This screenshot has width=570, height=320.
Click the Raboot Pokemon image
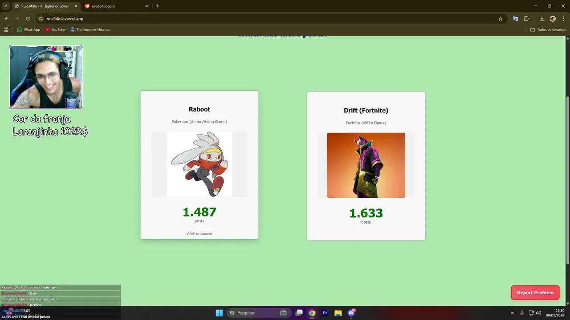pyautogui.click(x=199, y=164)
